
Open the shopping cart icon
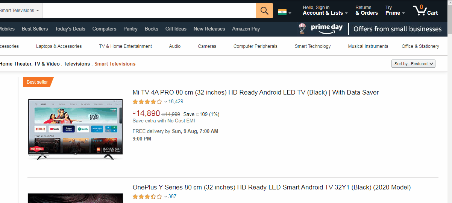(420, 11)
